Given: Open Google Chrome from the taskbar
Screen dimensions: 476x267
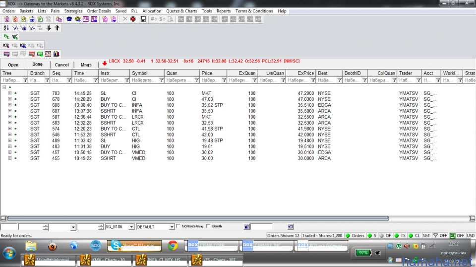Looking at the screenshot, I should (173, 246).
